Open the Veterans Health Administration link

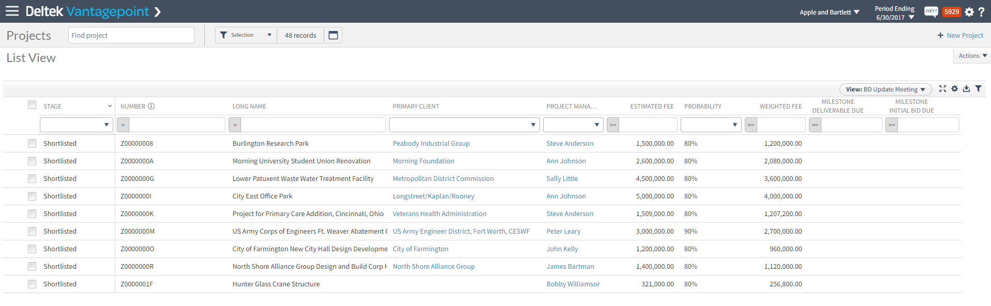[440, 213]
